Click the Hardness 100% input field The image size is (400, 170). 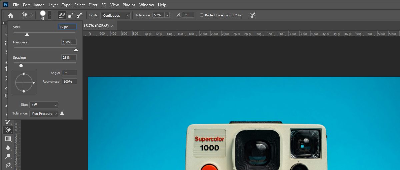[69, 42]
